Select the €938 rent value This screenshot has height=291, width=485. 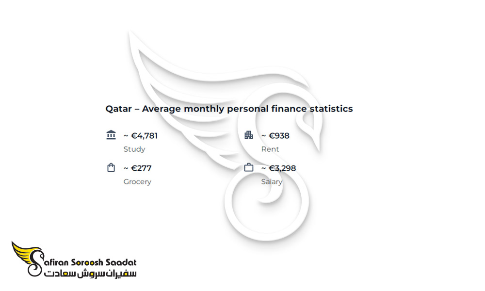275,136
